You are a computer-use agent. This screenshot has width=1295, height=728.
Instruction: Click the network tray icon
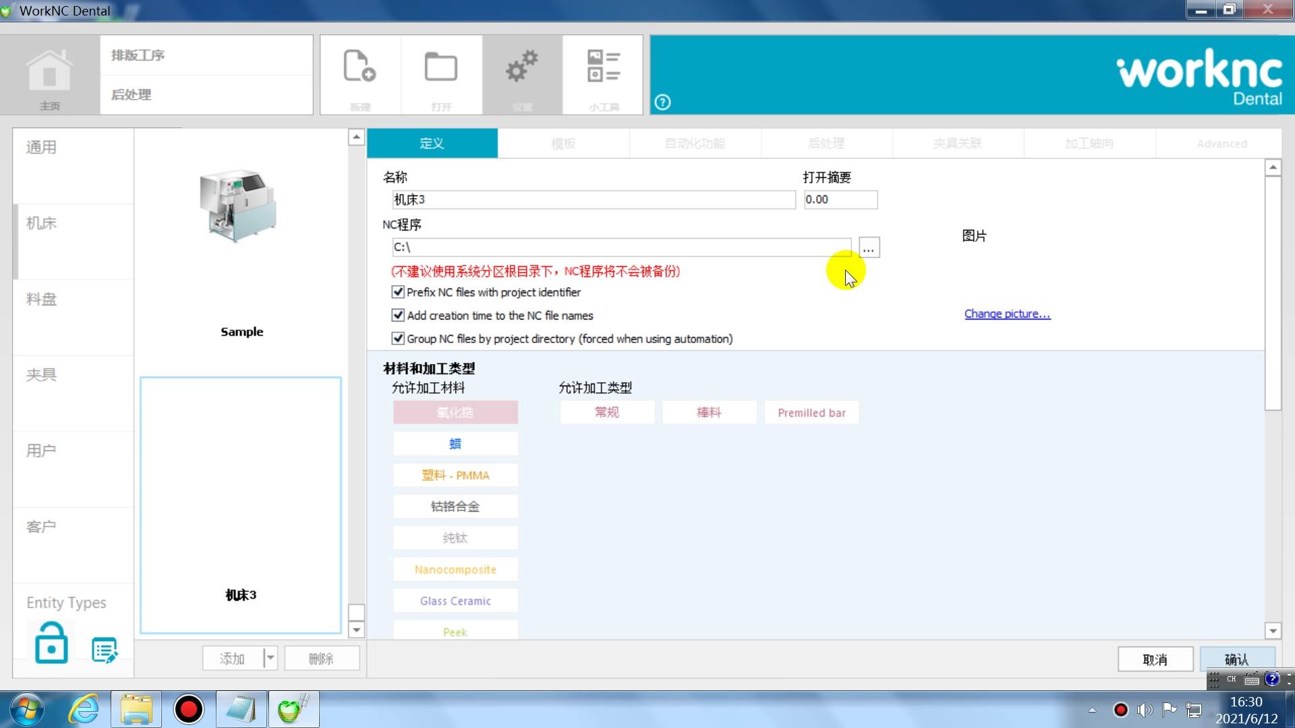click(1194, 710)
